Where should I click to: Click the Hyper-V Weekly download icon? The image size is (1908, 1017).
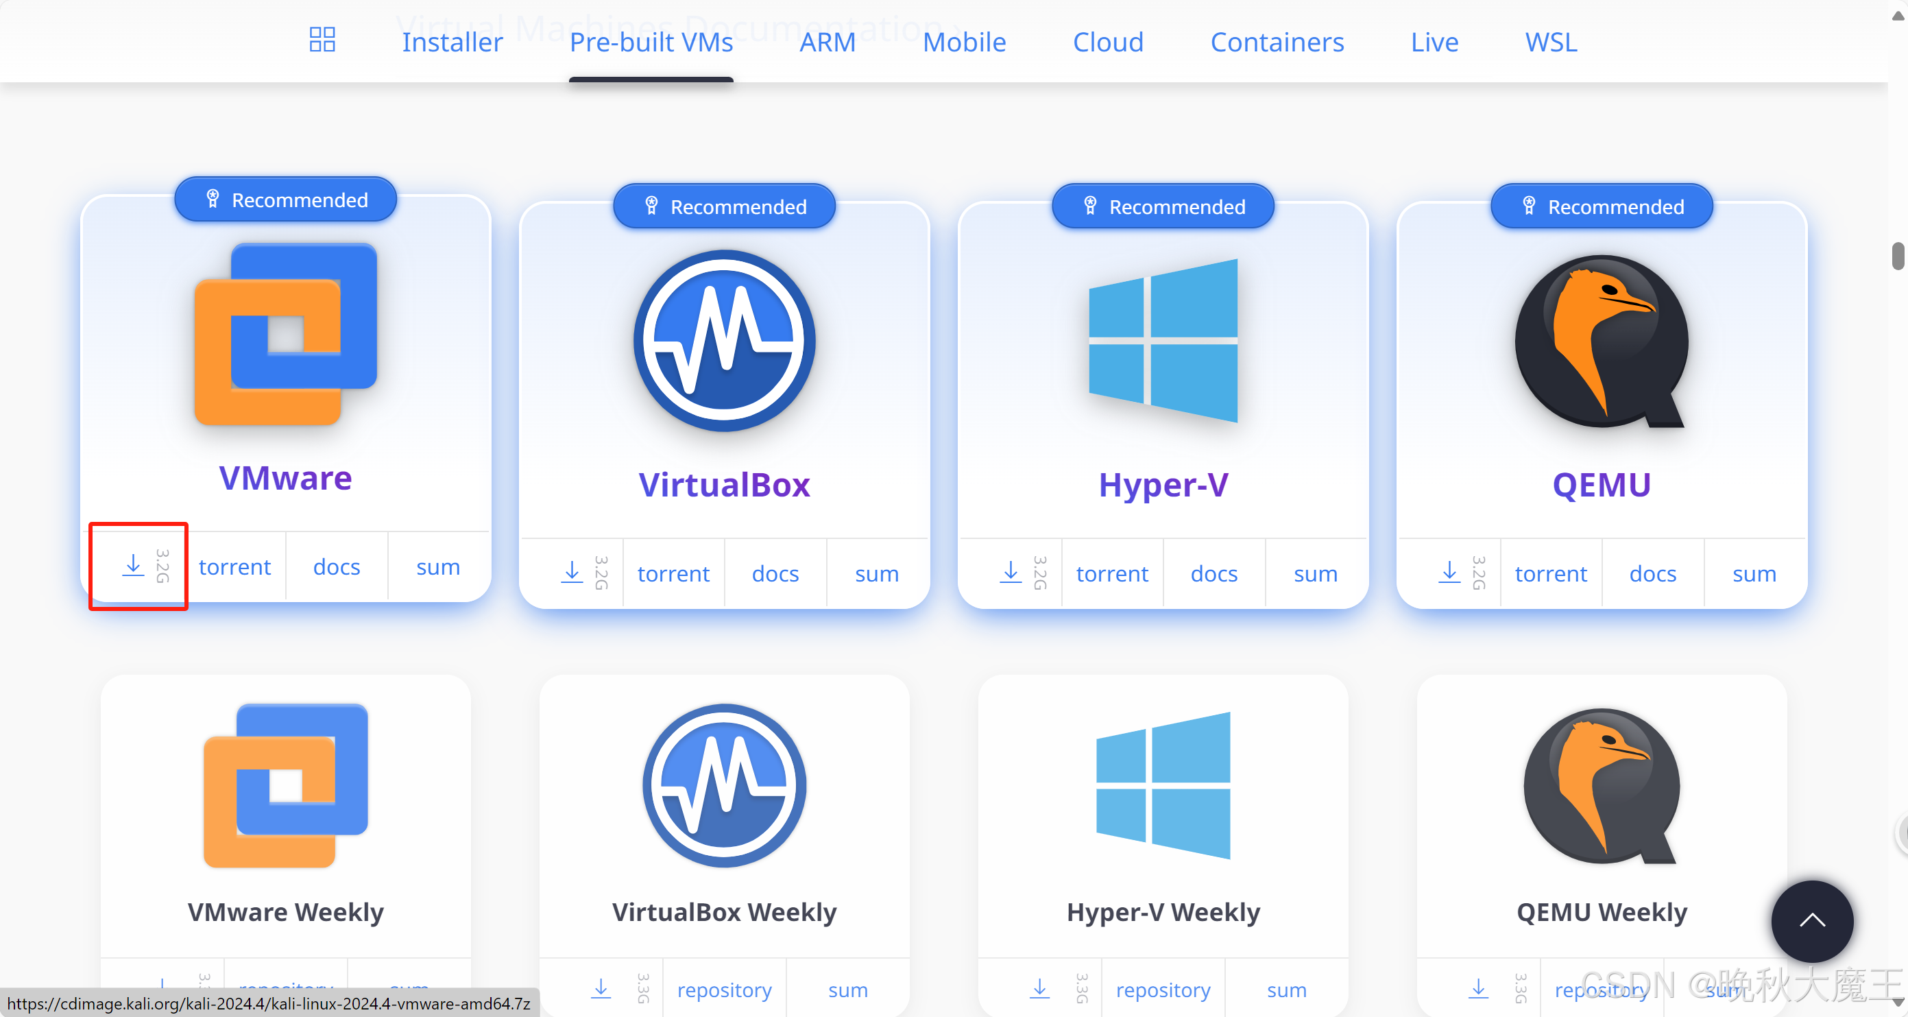pos(1040,989)
